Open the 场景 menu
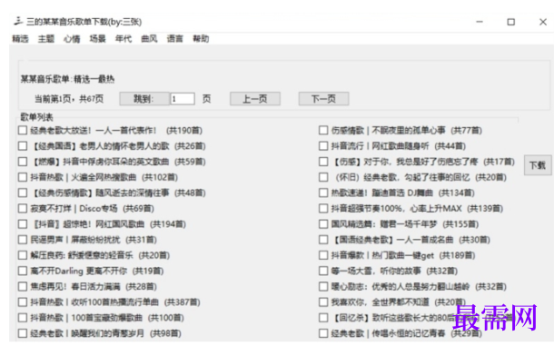This screenshot has width=554, height=346. (x=97, y=38)
